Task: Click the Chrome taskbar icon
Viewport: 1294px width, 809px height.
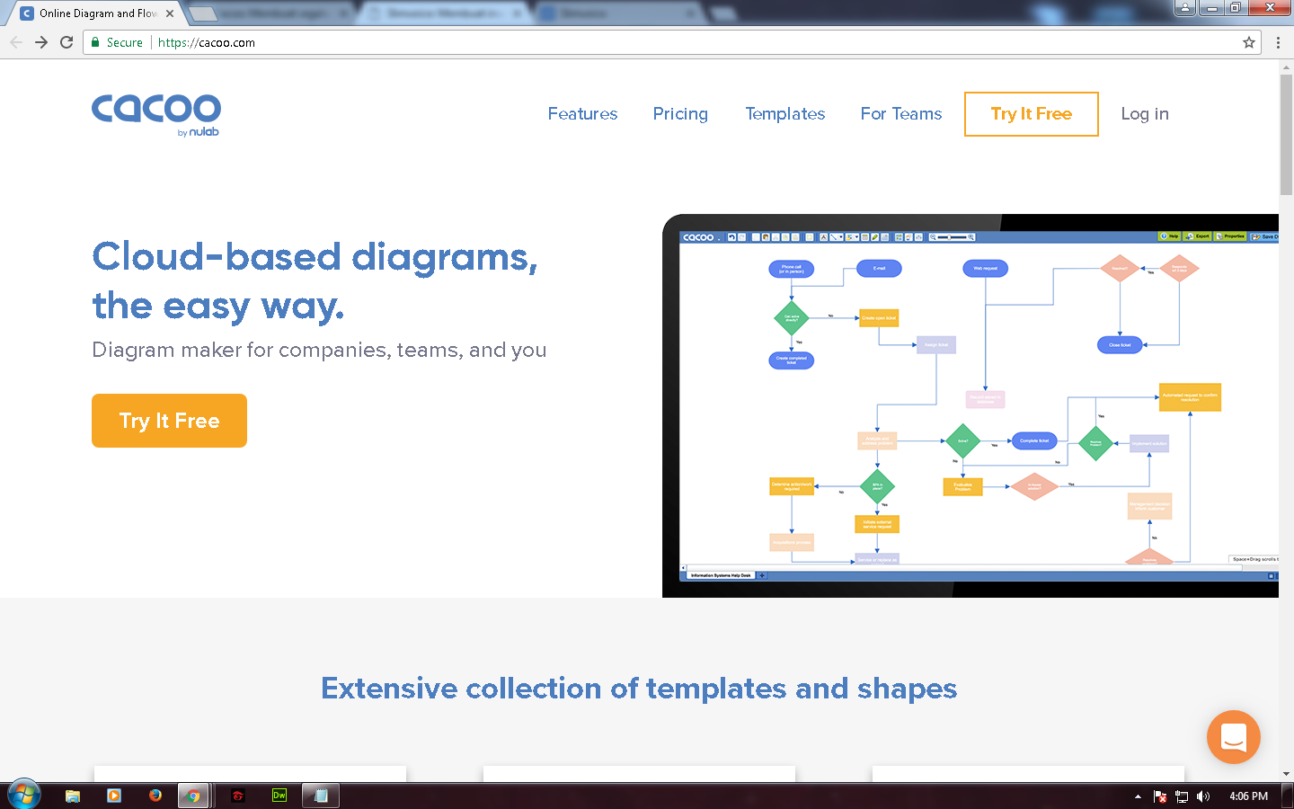Action: pyautogui.click(x=193, y=796)
